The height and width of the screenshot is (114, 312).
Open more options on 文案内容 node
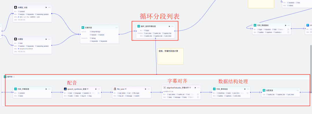[116, 28]
